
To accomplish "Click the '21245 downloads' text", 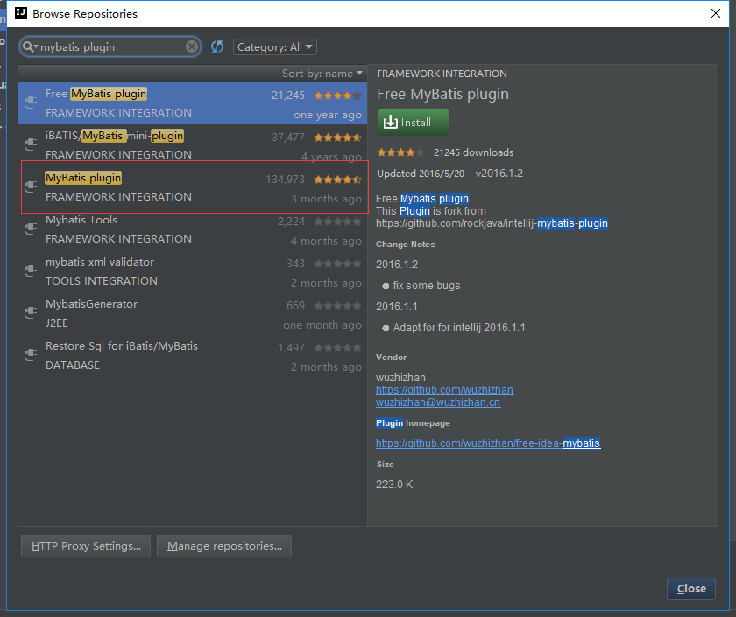I will coord(473,152).
